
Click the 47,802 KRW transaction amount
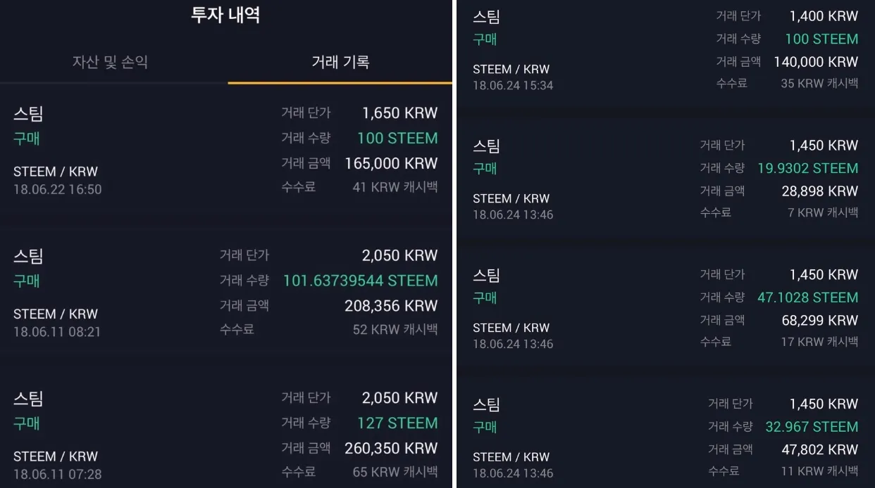tap(819, 449)
